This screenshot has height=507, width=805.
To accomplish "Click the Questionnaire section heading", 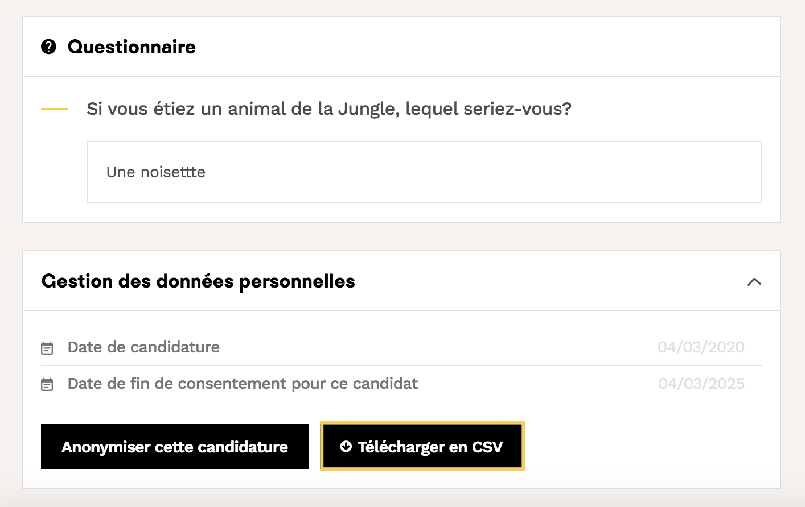I will (x=132, y=47).
